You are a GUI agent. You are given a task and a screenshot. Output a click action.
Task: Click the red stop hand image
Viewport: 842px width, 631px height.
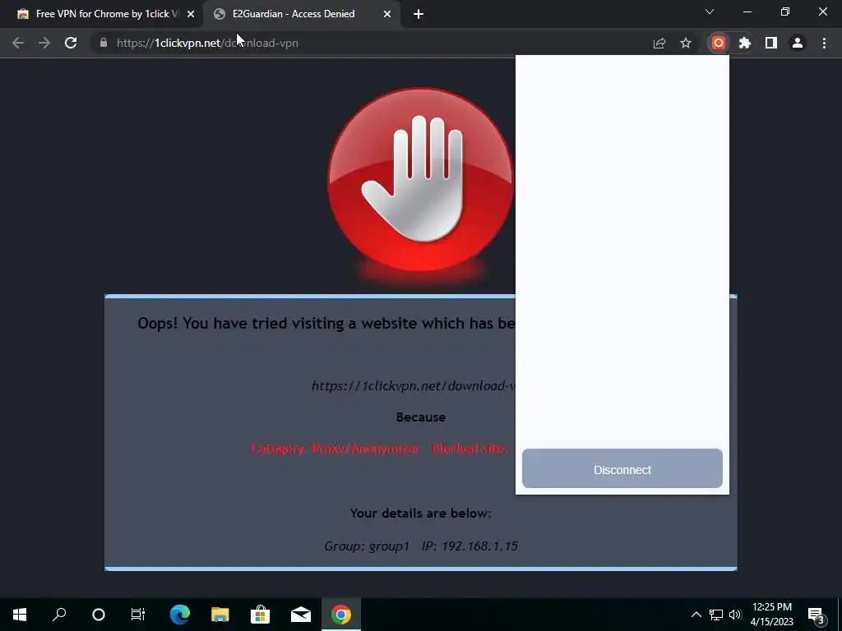pos(420,180)
